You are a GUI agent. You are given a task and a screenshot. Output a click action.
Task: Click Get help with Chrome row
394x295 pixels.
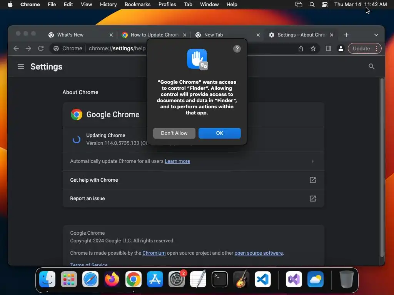[194, 180]
